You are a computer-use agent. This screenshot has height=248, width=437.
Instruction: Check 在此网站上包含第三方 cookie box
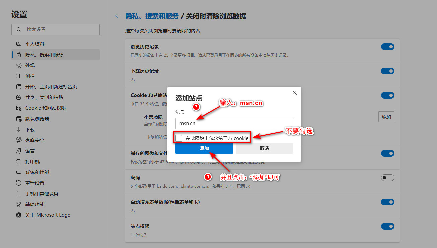point(179,138)
